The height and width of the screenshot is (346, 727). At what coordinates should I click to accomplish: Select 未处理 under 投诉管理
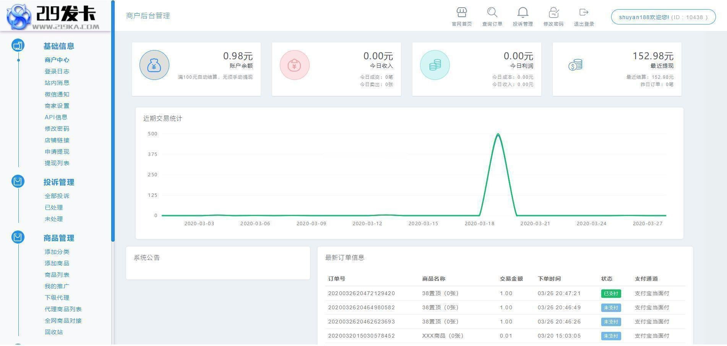(x=53, y=219)
